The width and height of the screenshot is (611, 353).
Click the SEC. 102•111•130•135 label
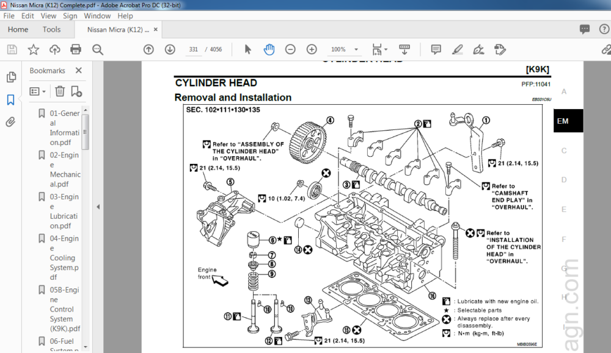[223, 110]
